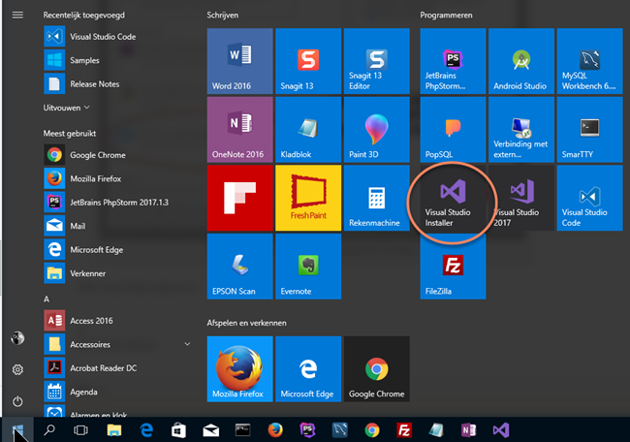This screenshot has width=630, height=442.
Task: Open the Paint 3D tile
Action: 375,129
